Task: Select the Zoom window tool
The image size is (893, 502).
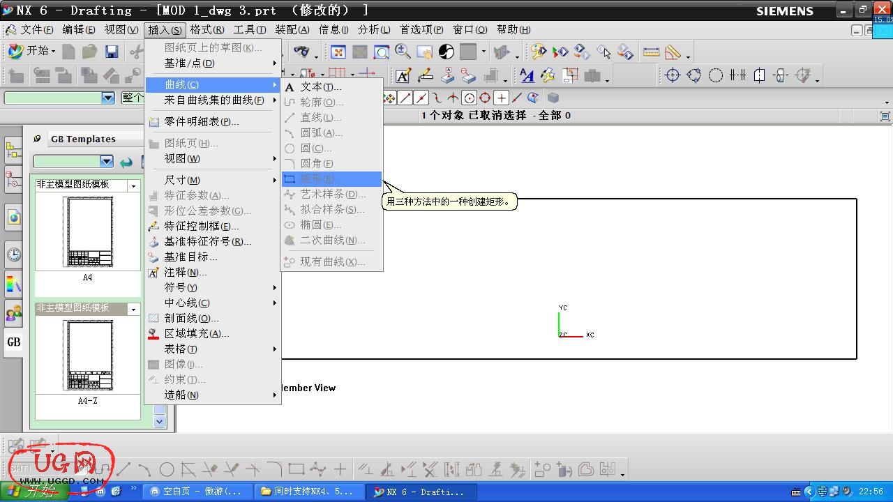Action: (381, 52)
